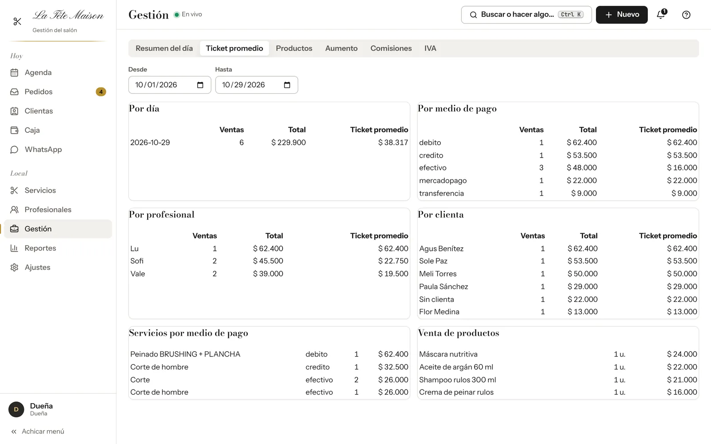
Task: Click the mercadopago payment row
Action: [558, 181]
